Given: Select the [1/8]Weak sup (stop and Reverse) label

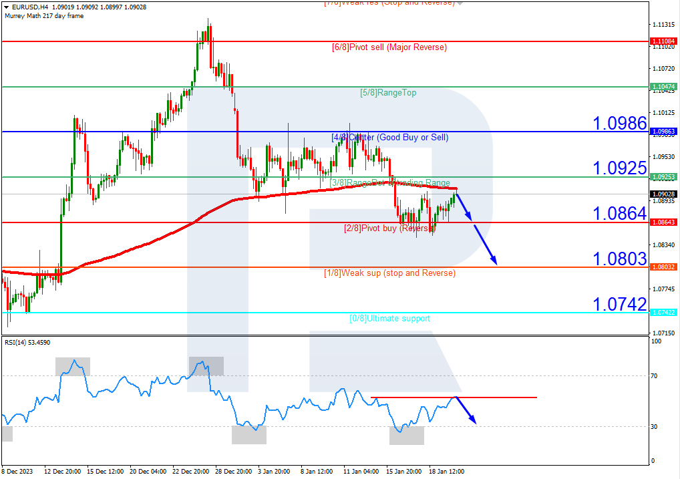Looking at the screenshot, I should 389,273.
